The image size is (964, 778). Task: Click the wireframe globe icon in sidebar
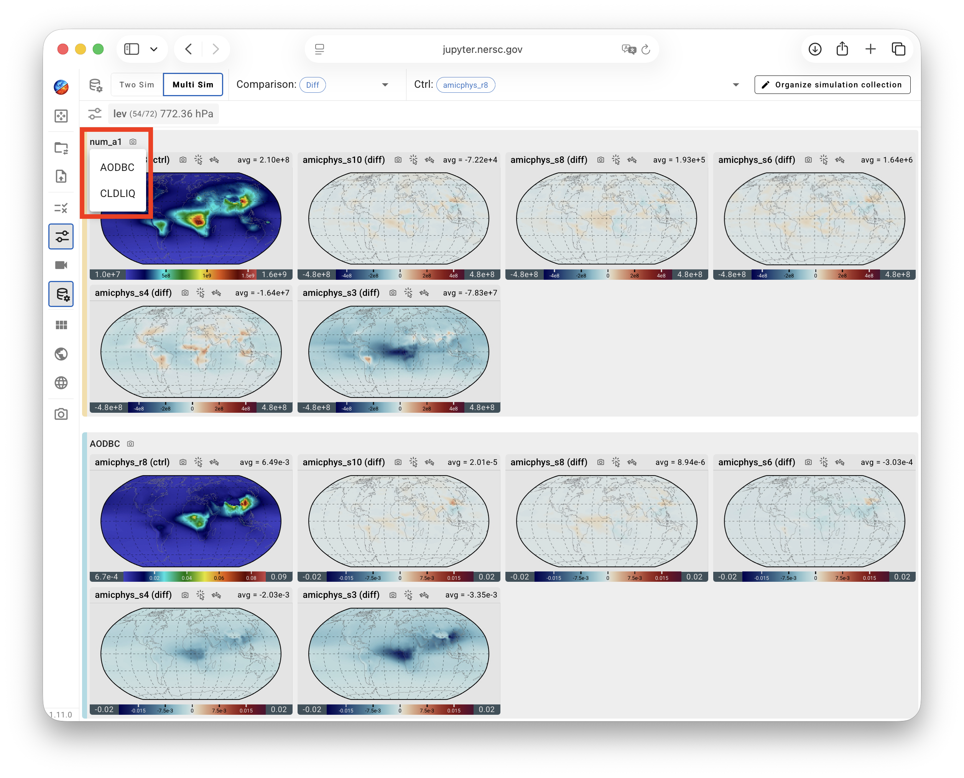coord(61,383)
